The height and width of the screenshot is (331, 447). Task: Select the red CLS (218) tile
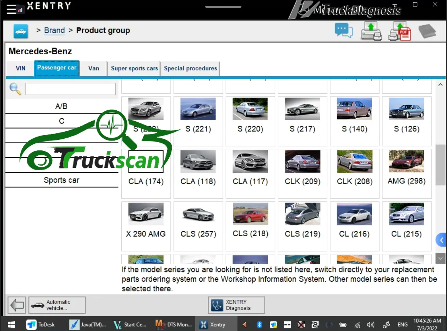pyautogui.click(x=250, y=226)
